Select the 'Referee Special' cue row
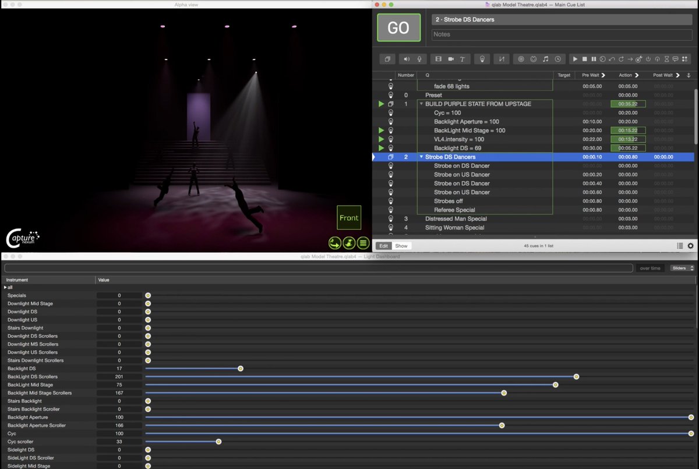This screenshot has height=469, width=699. coord(534,210)
